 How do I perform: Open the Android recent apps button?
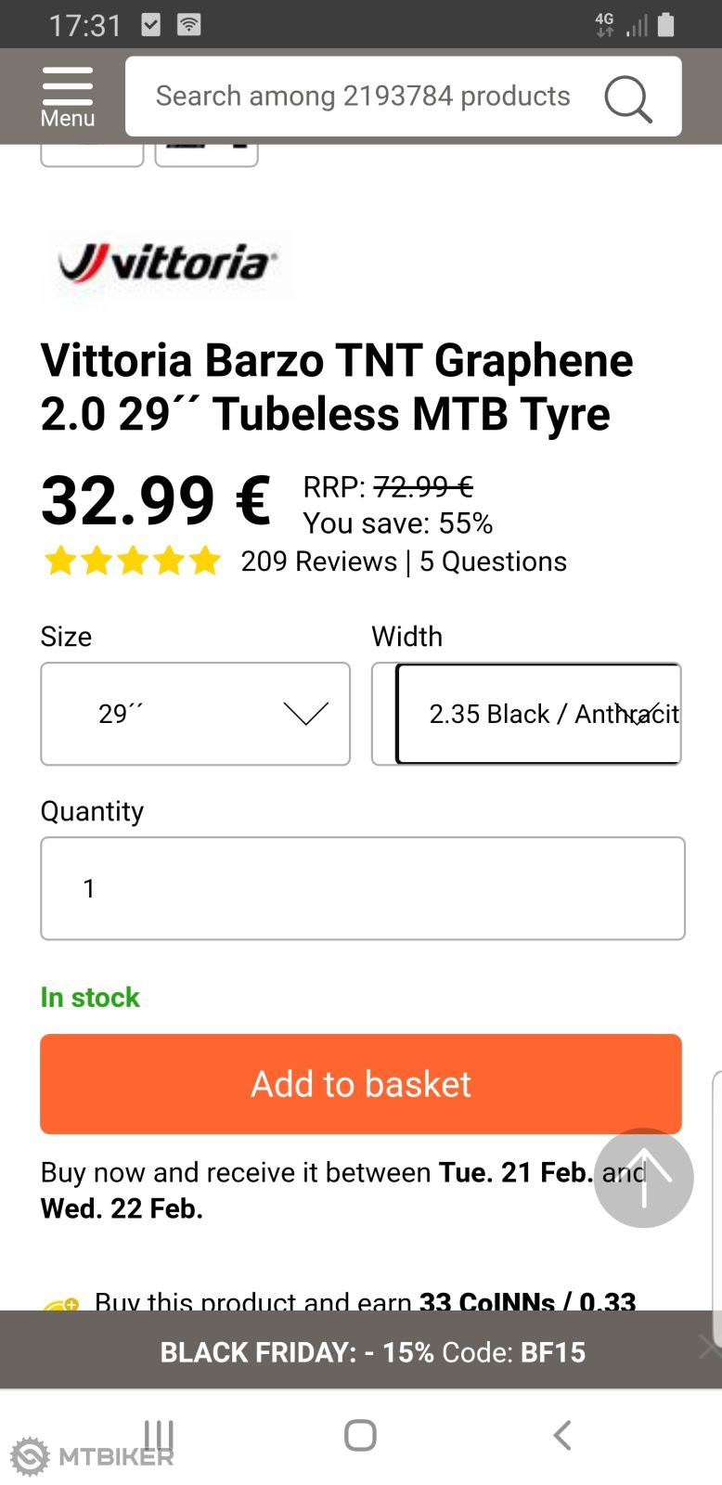pyautogui.click(x=159, y=1435)
